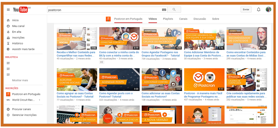Click the Enviar upload button

246,10
